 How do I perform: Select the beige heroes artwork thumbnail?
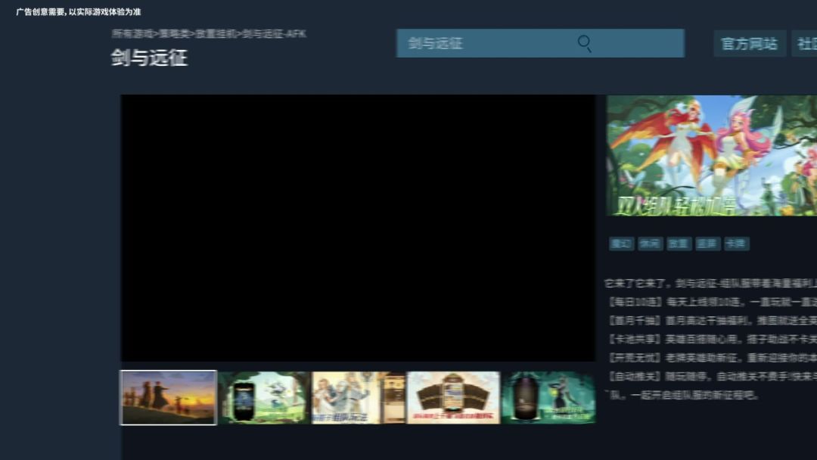(x=358, y=397)
